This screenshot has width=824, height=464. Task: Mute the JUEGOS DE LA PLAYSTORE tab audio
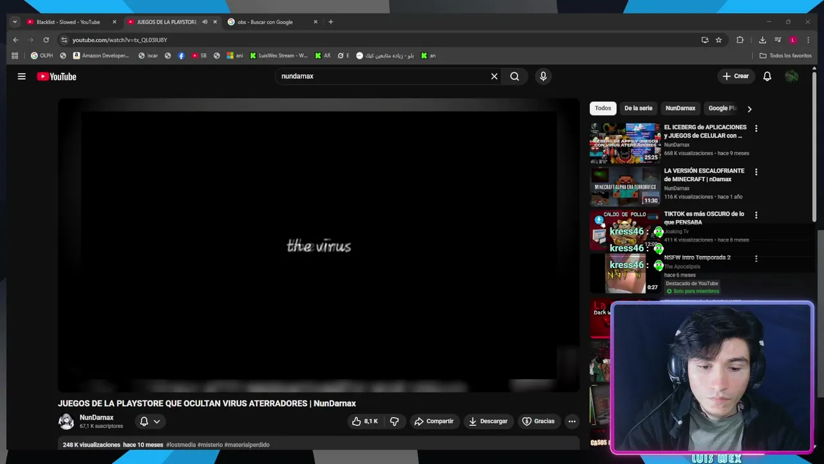point(205,22)
